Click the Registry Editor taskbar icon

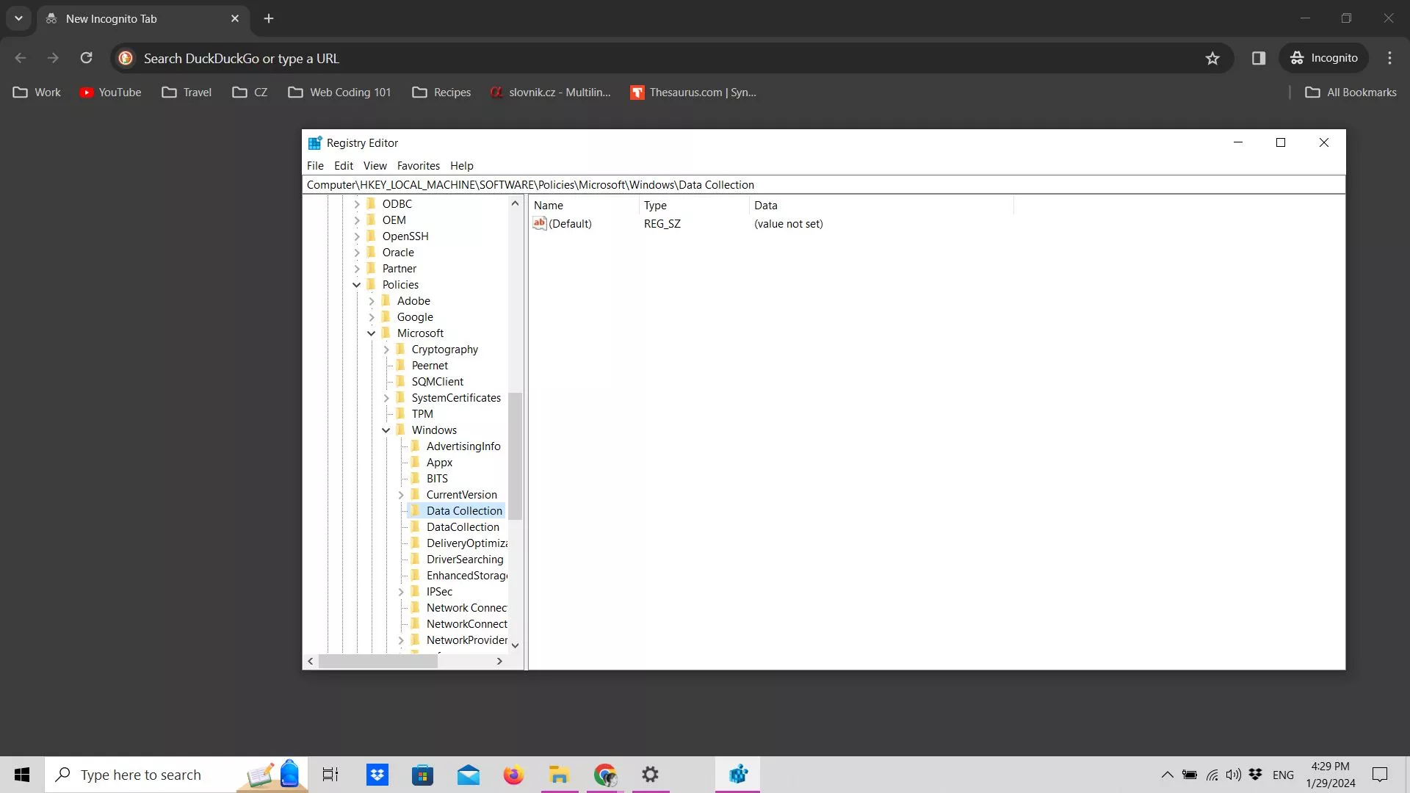click(x=738, y=775)
